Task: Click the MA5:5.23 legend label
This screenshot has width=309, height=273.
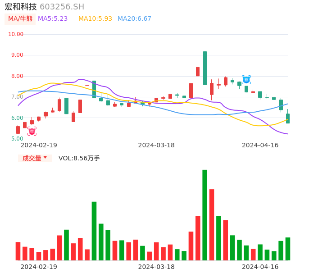Action: click(x=53, y=19)
